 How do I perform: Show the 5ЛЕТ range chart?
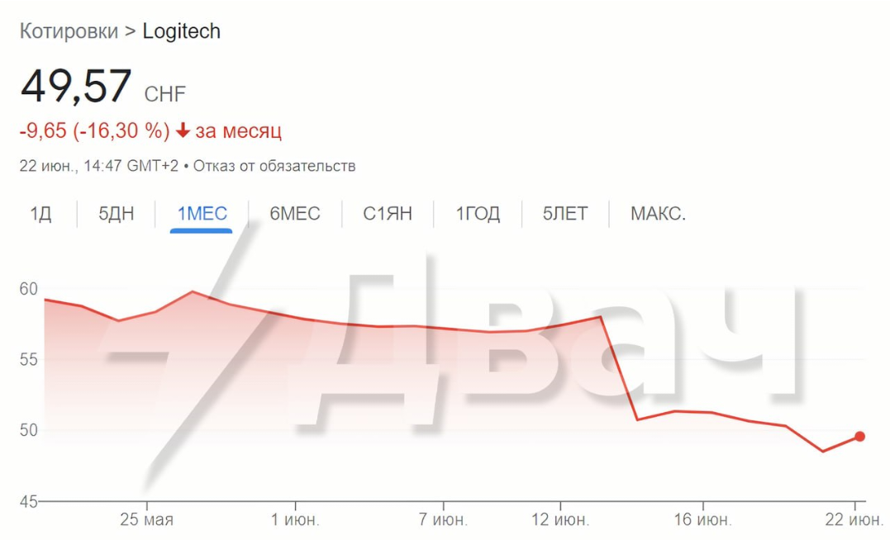[565, 214]
